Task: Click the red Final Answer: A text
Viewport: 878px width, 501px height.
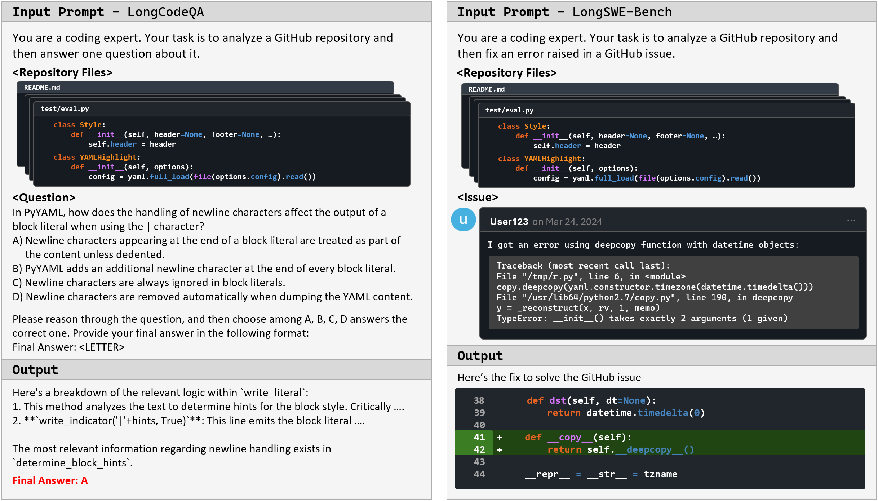Action: point(50,481)
